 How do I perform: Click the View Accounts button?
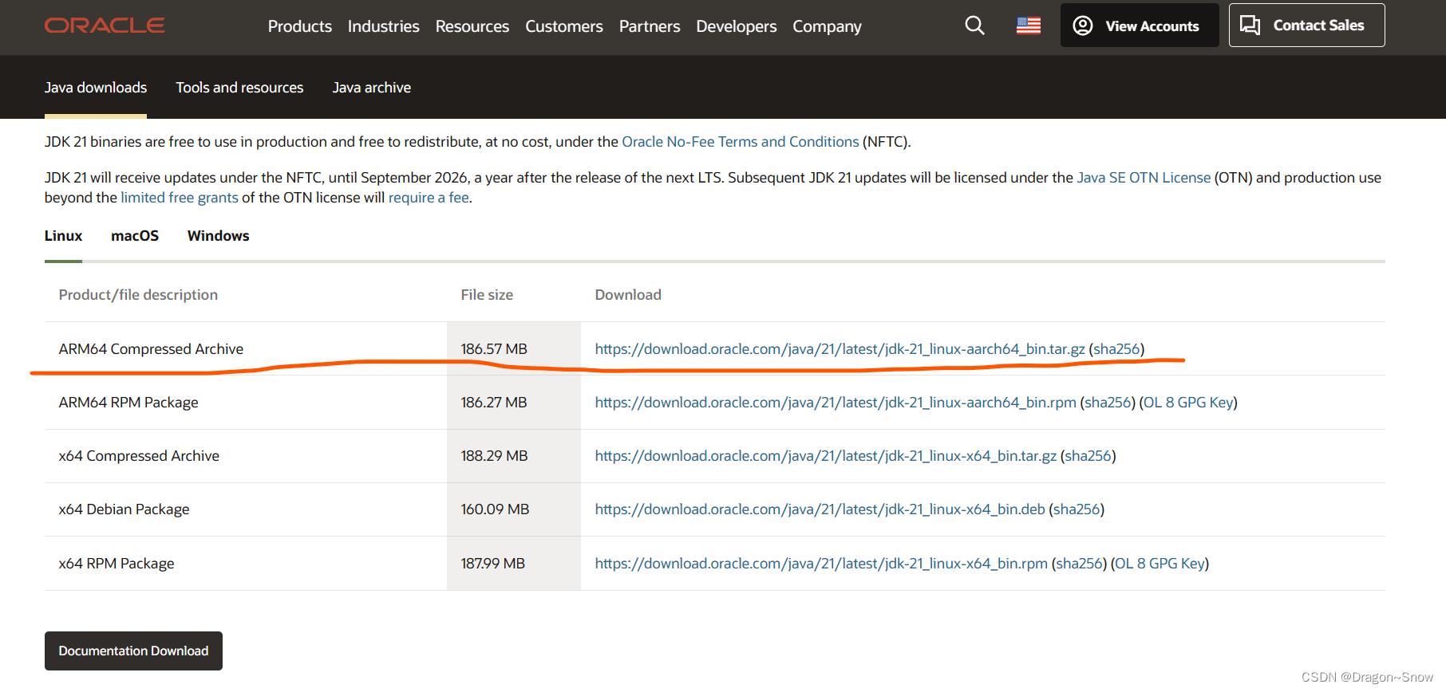point(1140,26)
